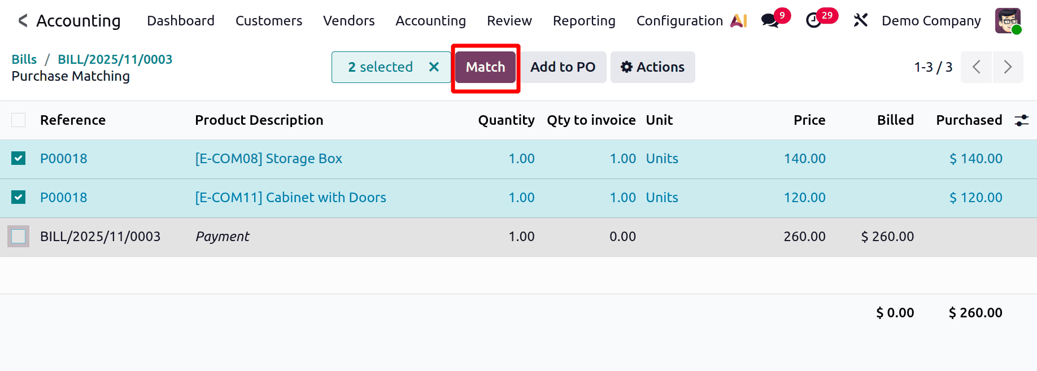Click the Bills breadcrumb link
Image resolution: width=1037 pixels, height=371 pixels.
pyautogui.click(x=24, y=59)
